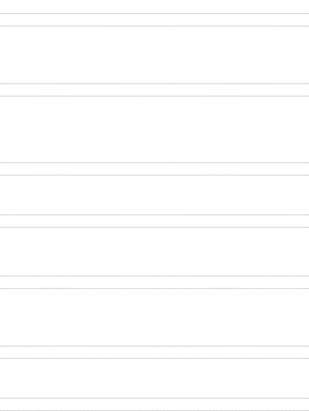Click blank gap below the fourth line pair

(154, 251)
